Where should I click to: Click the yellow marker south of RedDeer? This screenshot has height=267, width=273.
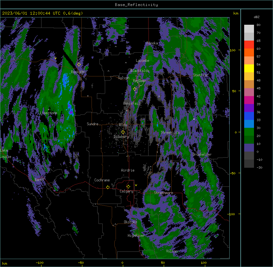point(135,89)
